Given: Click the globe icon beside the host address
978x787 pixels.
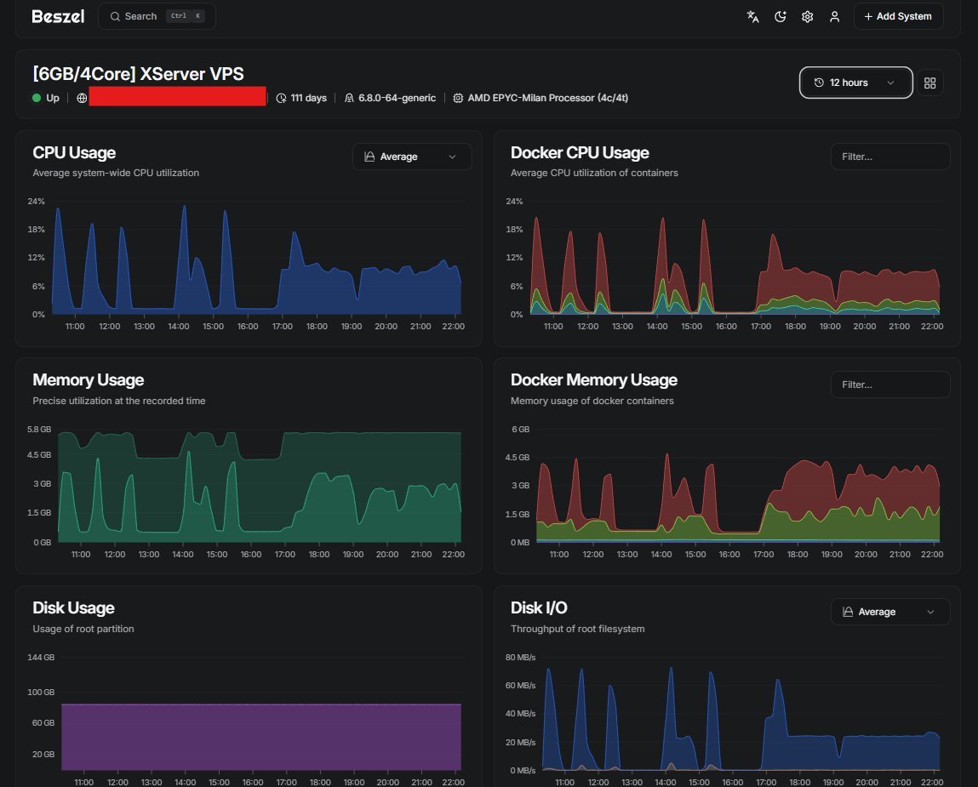Looking at the screenshot, I should pyautogui.click(x=82, y=98).
